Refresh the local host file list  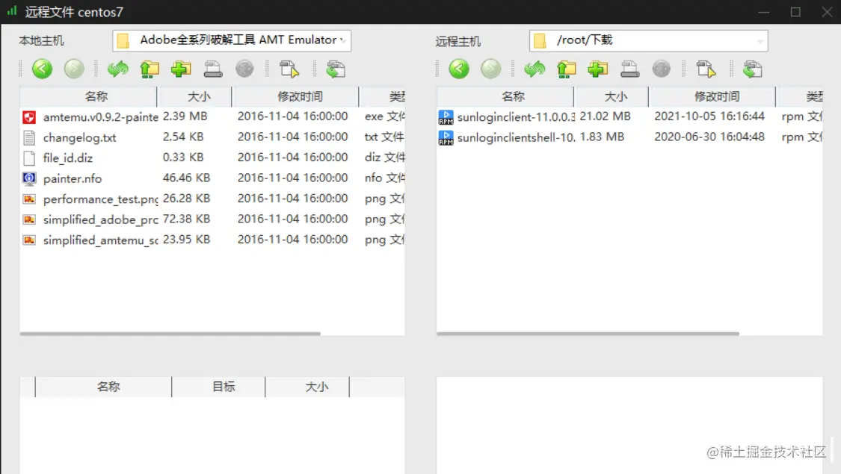coord(117,69)
